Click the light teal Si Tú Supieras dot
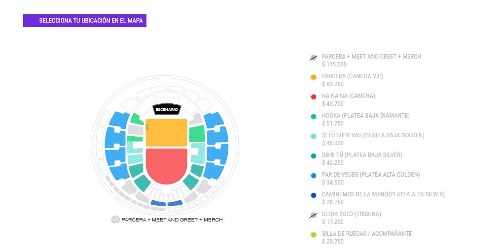 (x=314, y=136)
